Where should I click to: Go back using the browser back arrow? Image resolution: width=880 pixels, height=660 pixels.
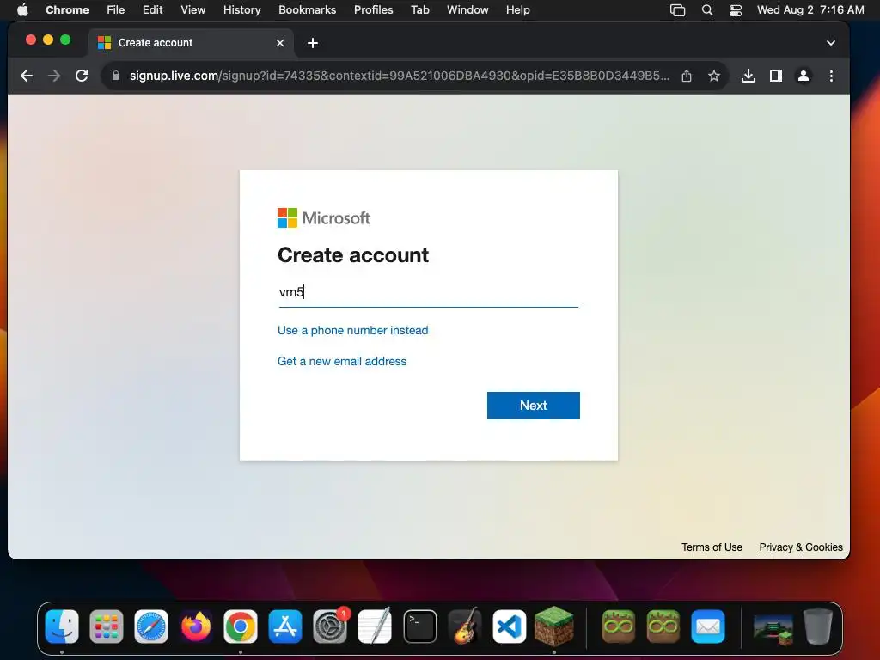(27, 76)
